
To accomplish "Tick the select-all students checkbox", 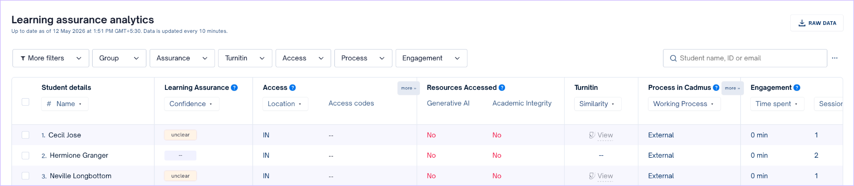I will 25,102.
